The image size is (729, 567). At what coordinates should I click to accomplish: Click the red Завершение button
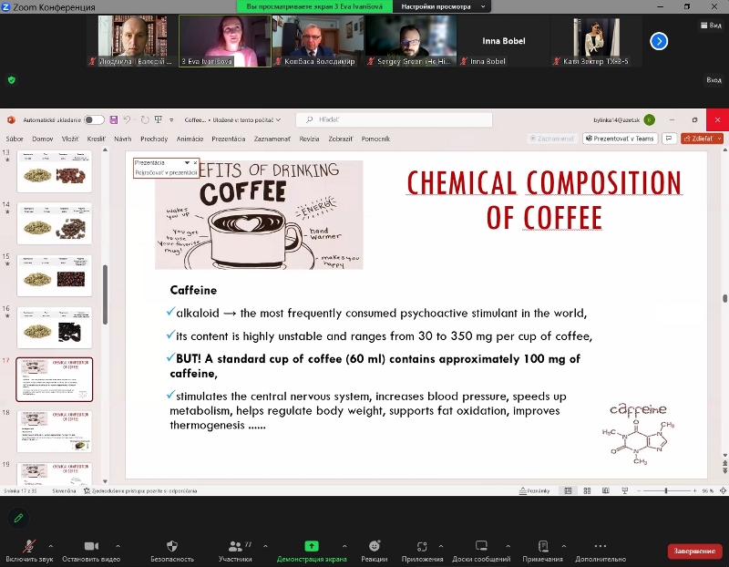pyautogui.click(x=694, y=551)
